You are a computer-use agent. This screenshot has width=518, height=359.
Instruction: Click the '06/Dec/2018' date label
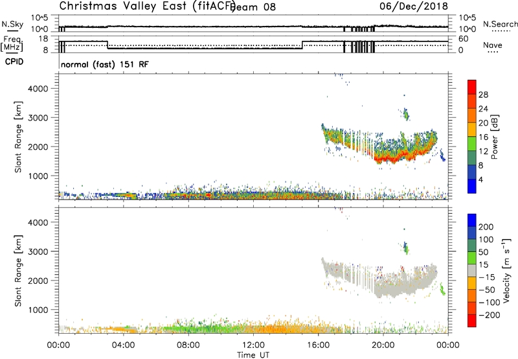point(414,6)
